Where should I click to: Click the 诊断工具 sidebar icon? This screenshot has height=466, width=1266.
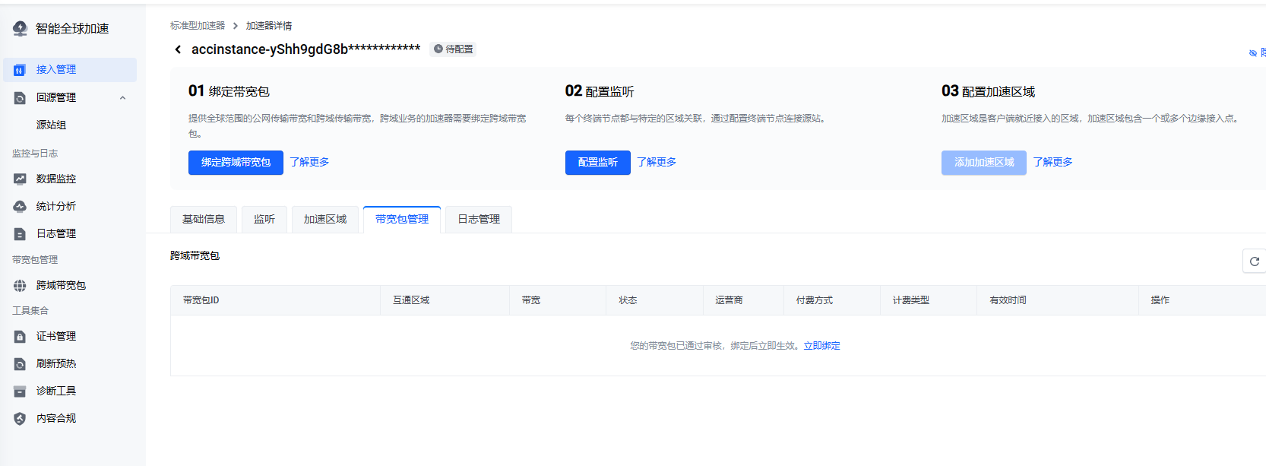[20, 392]
